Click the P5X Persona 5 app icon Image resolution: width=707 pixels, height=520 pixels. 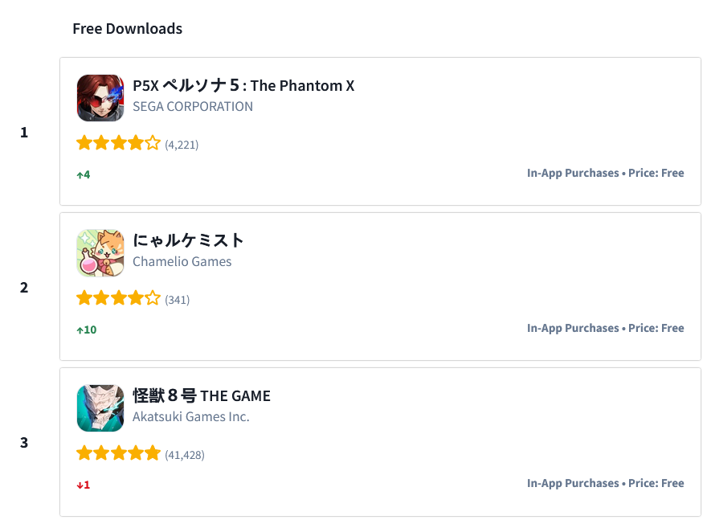click(x=100, y=97)
